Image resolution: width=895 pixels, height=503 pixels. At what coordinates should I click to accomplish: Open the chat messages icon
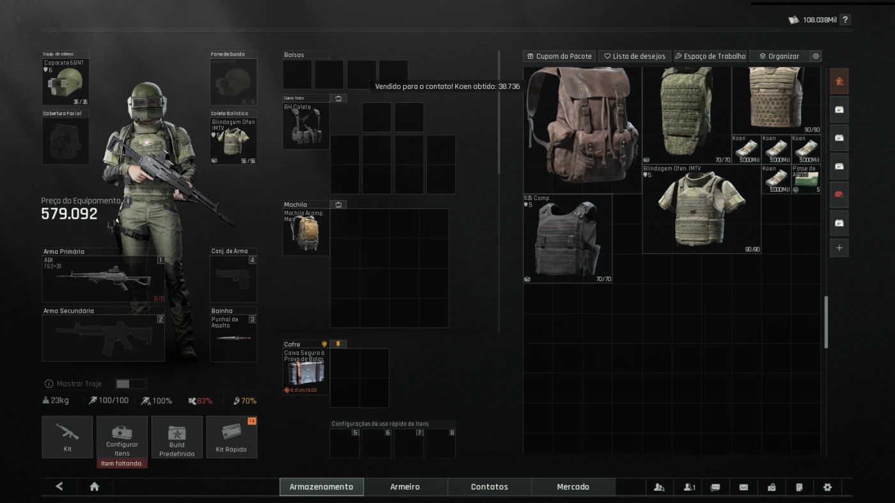715,487
